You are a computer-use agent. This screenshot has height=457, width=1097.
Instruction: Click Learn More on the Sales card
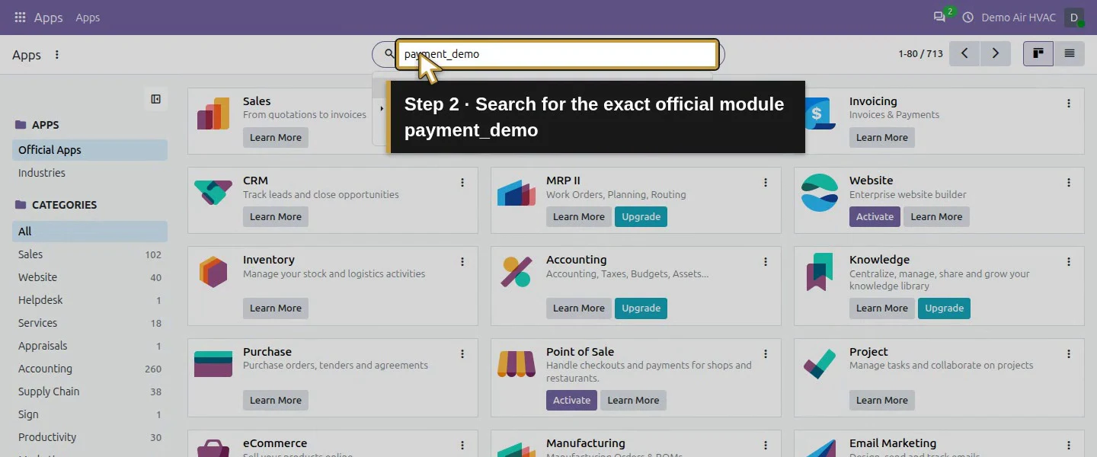click(x=276, y=138)
